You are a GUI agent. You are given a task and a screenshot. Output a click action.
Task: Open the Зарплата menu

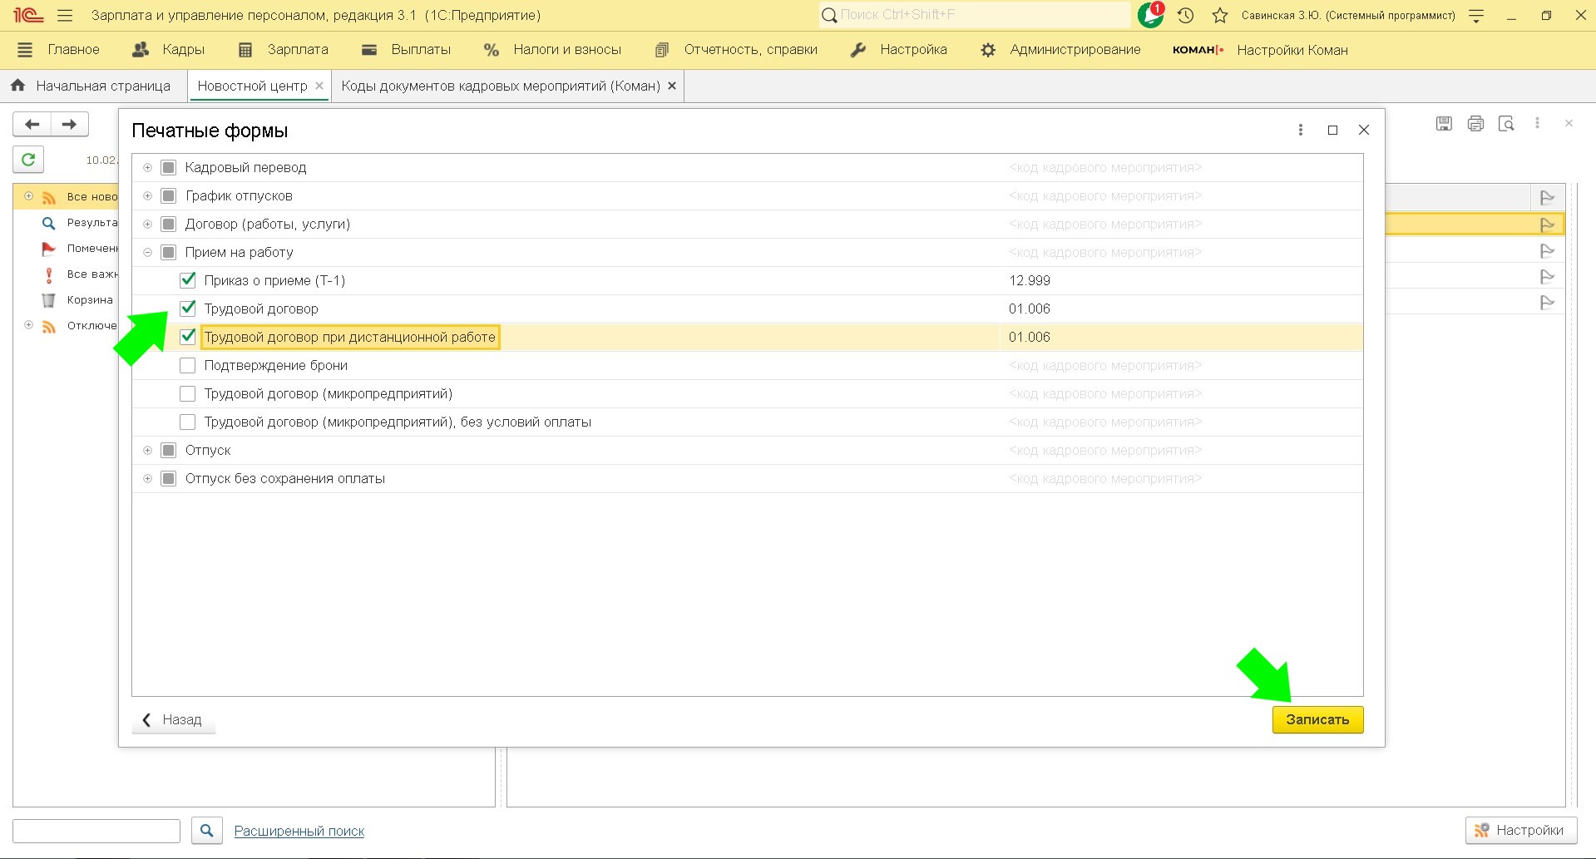pyautogui.click(x=284, y=50)
